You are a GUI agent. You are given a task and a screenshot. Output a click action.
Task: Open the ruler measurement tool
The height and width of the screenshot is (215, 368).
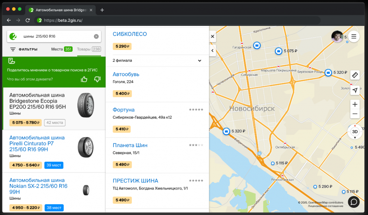pyautogui.click(x=355, y=75)
